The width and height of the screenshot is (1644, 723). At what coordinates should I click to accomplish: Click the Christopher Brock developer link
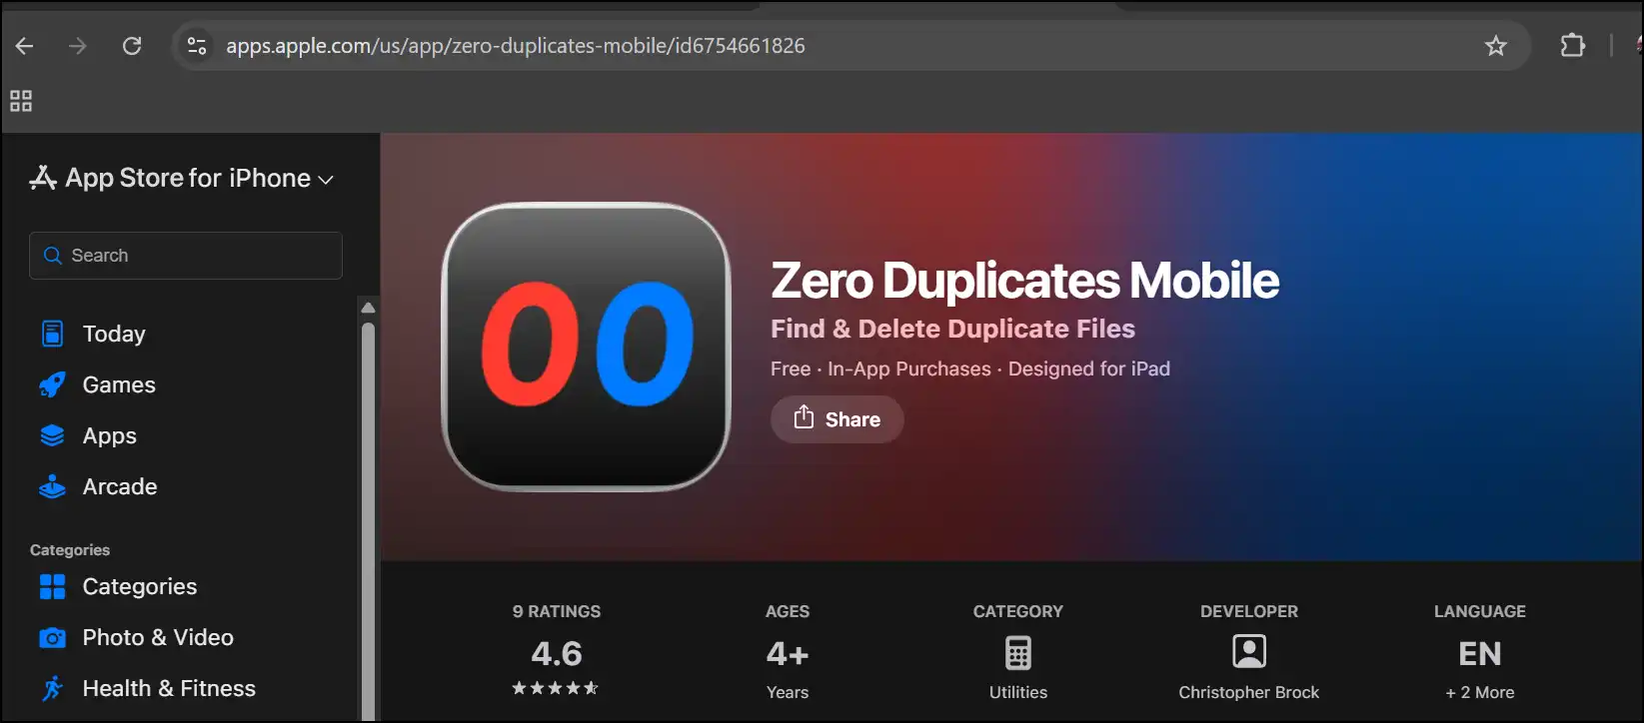1248,692
